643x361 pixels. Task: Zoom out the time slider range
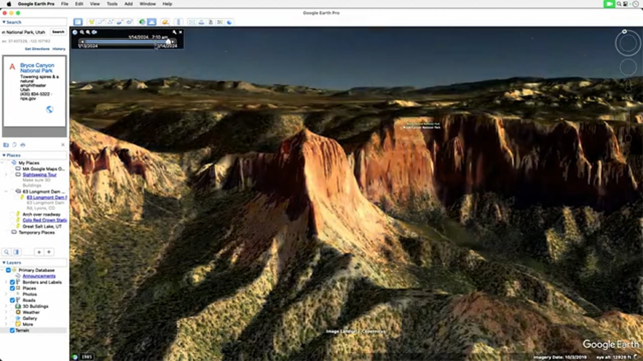(82, 32)
